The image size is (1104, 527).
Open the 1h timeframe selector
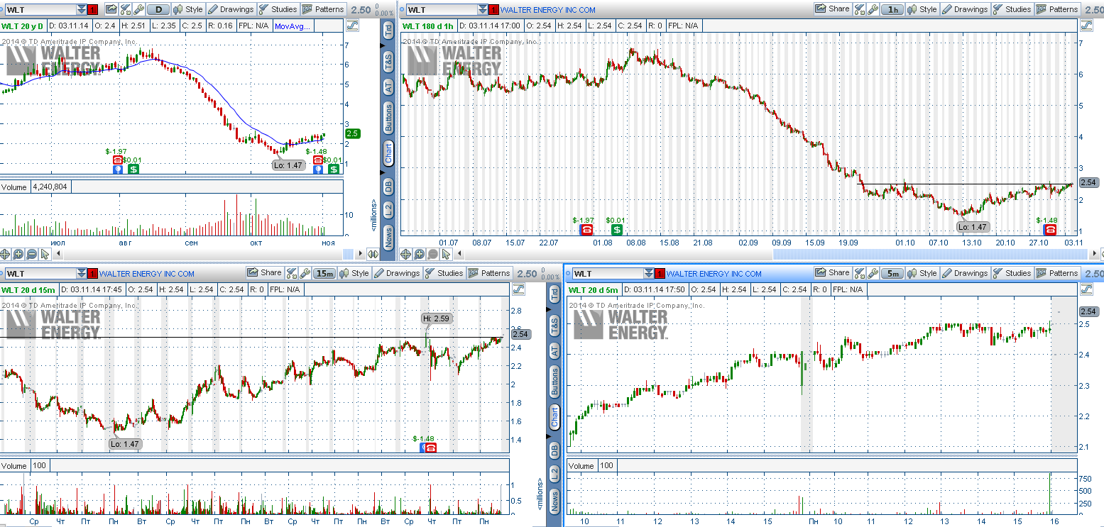893,9
